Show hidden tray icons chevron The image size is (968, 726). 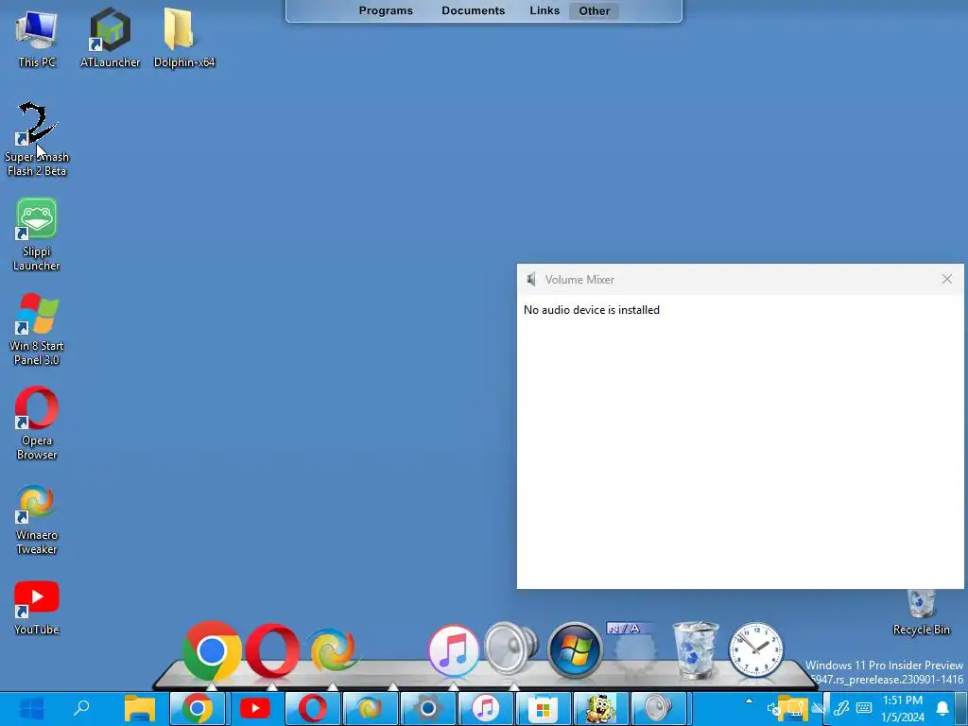[749, 701]
